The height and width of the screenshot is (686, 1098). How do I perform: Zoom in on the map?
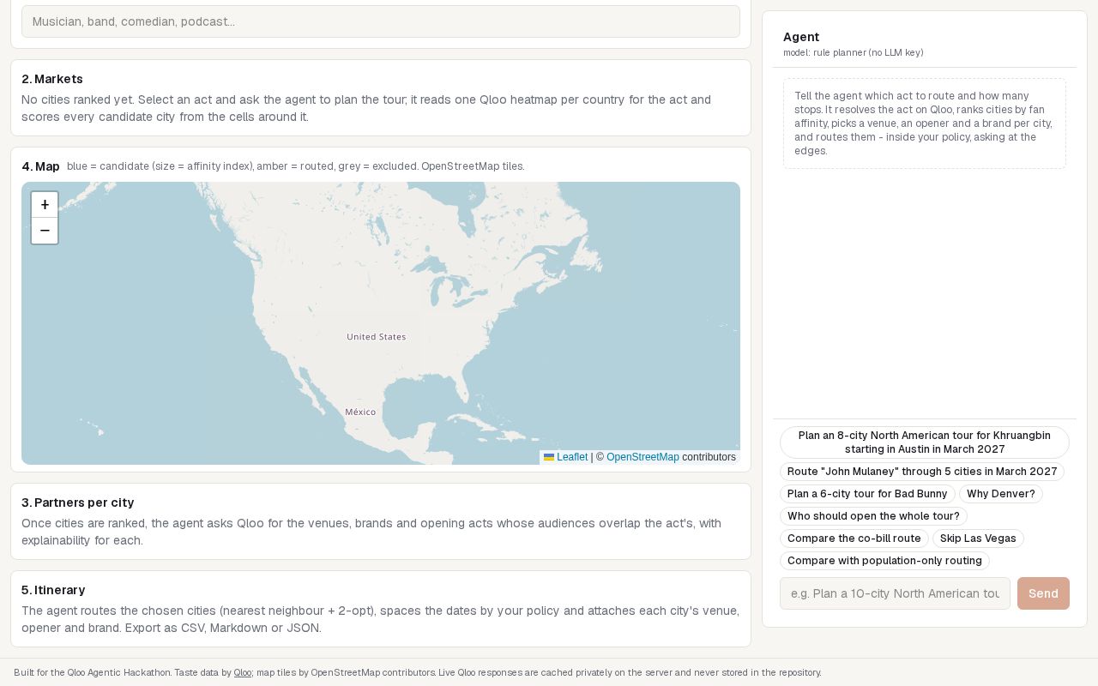point(45,205)
